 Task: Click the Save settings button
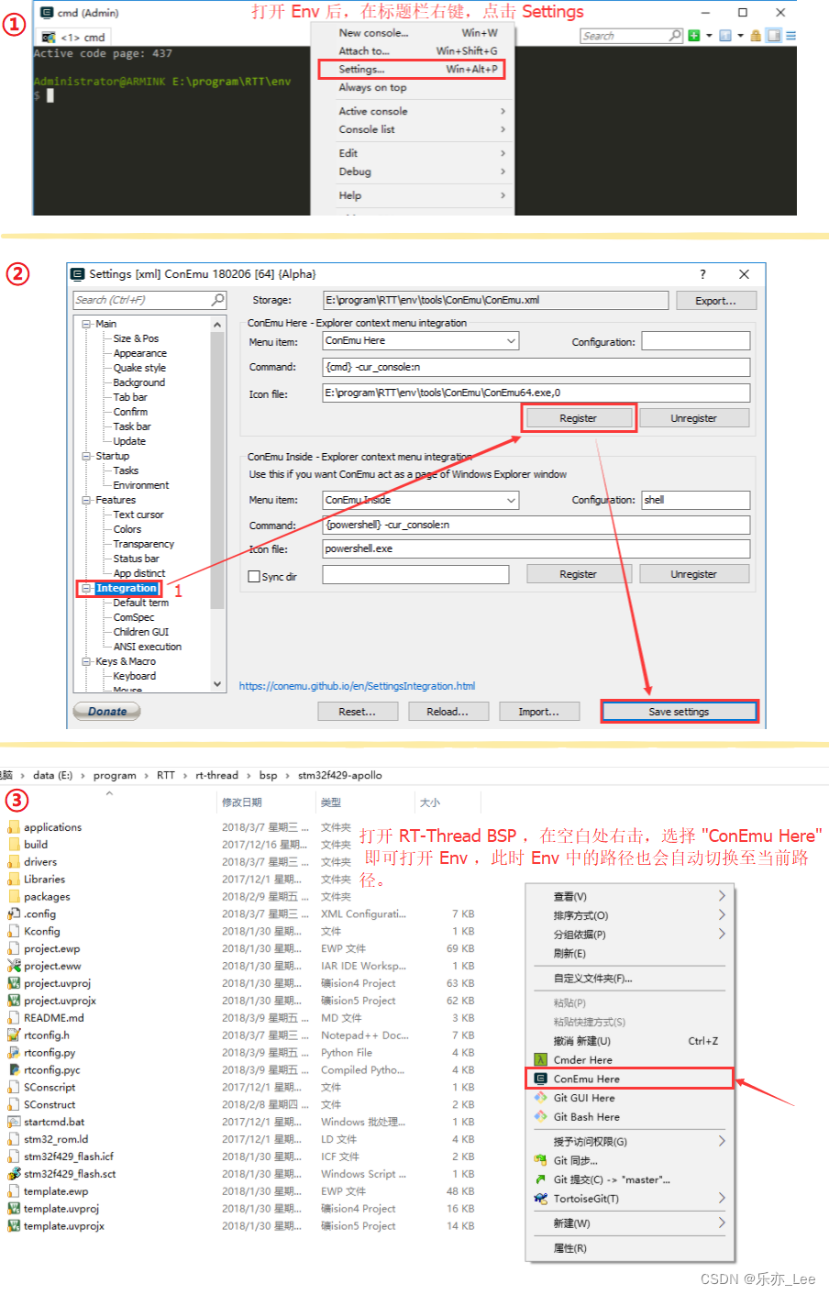coord(679,711)
